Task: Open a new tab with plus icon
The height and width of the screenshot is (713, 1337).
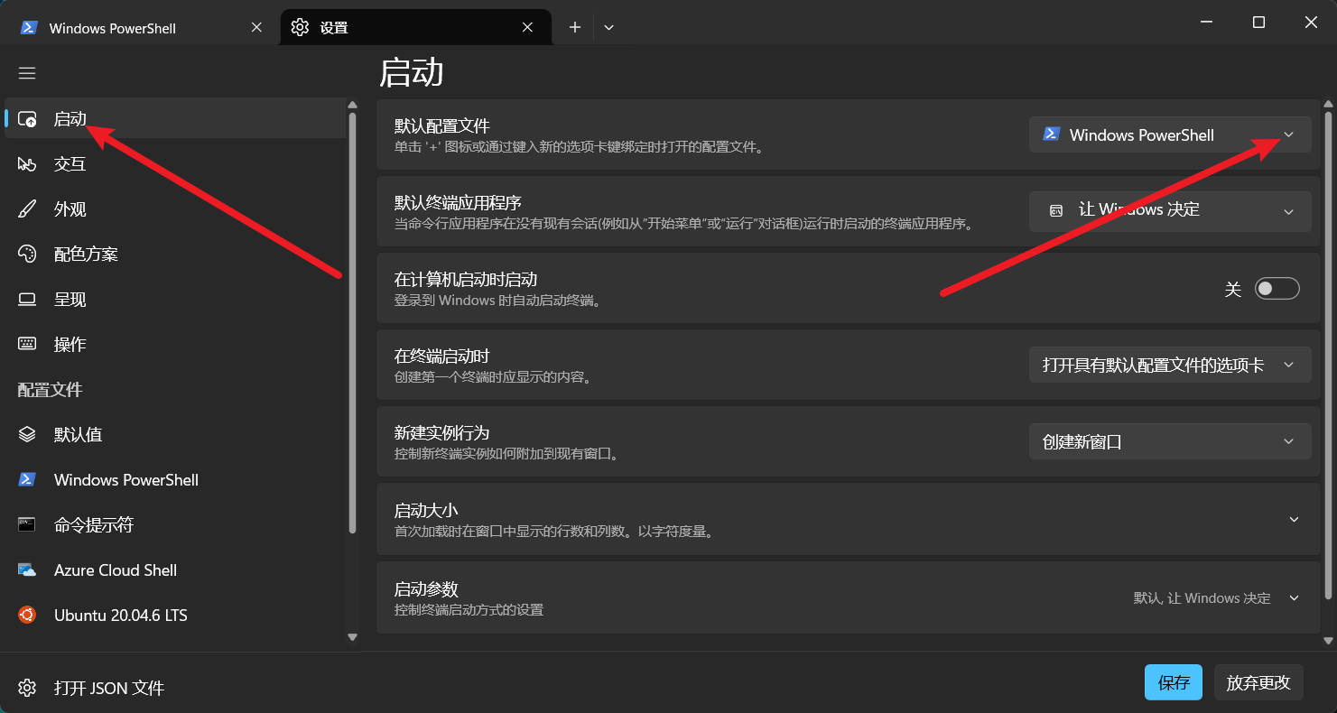Action: pyautogui.click(x=575, y=28)
